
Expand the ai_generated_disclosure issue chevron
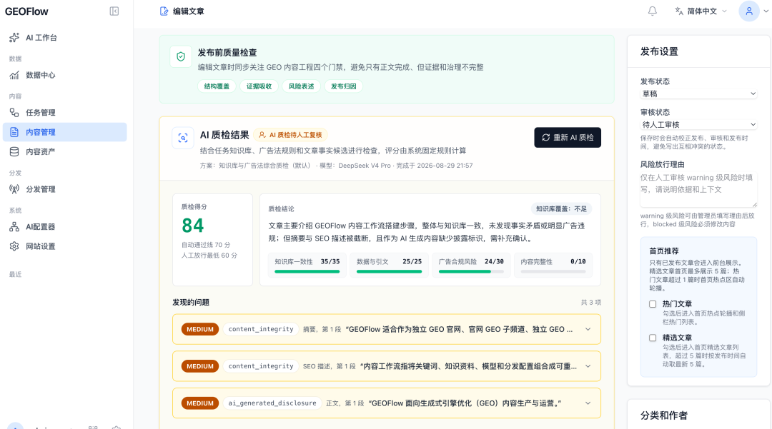[x=588, y=403]
